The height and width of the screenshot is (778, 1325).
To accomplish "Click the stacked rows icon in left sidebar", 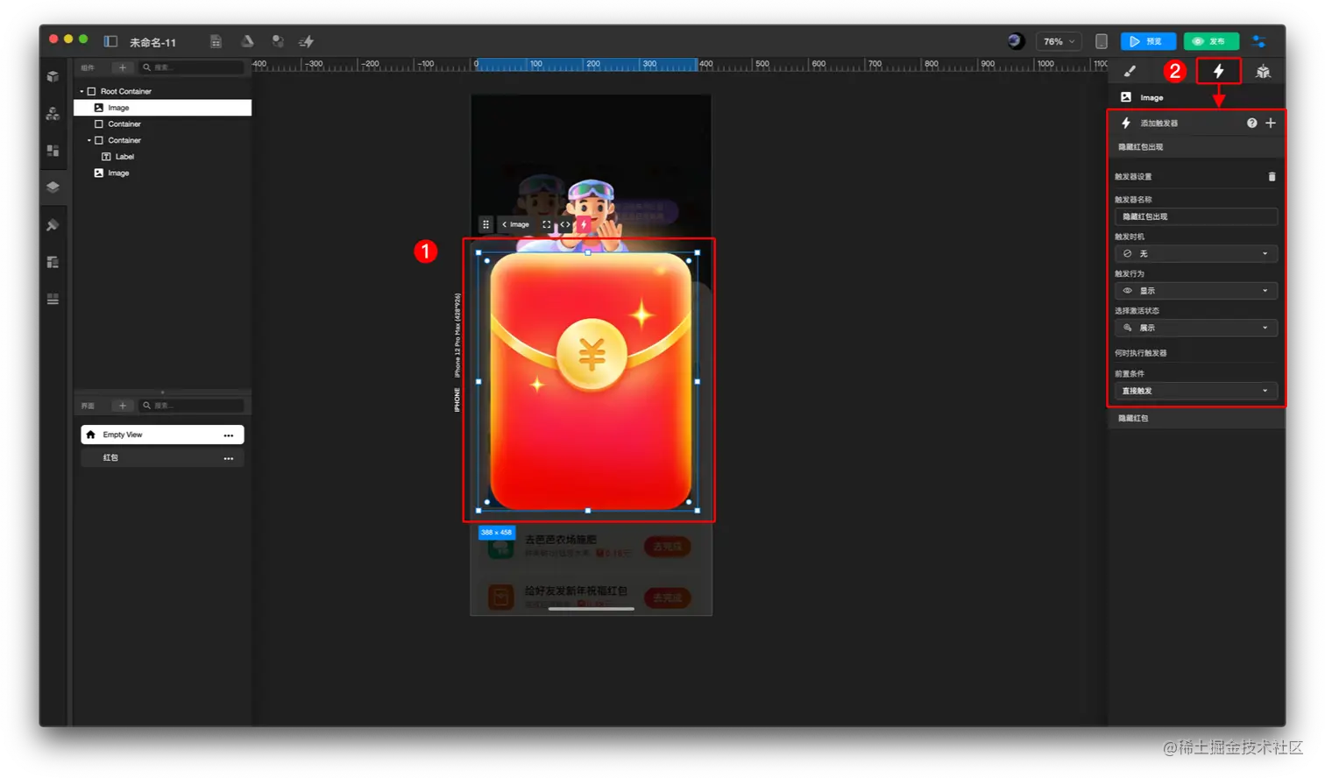I will click(x=53, y=299).
